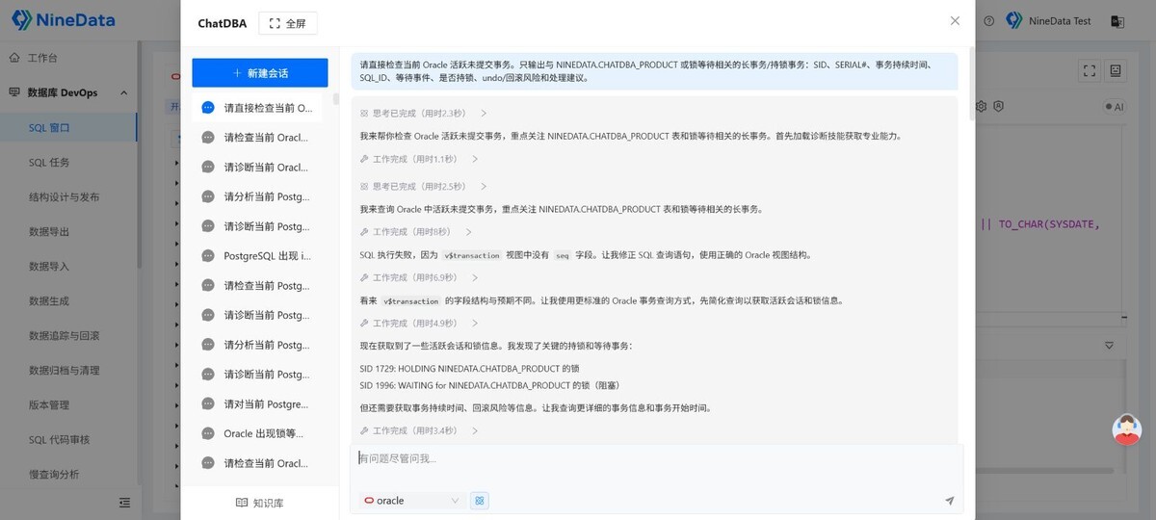
Task: Click the 数据库 DevOps monitor icon
Action: pos(14,92)
